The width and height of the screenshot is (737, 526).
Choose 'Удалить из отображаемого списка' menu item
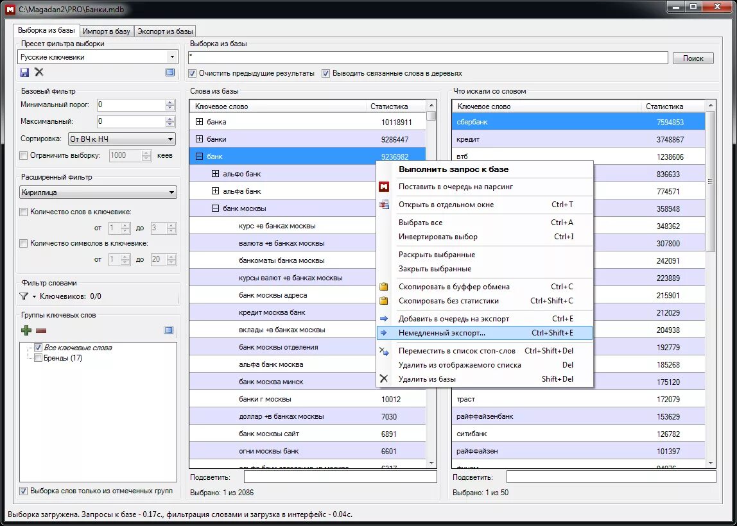click(x=485, y=365)
